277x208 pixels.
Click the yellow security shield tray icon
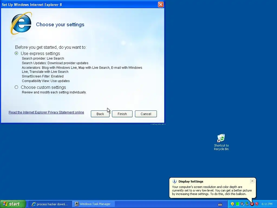pos(232,204)
